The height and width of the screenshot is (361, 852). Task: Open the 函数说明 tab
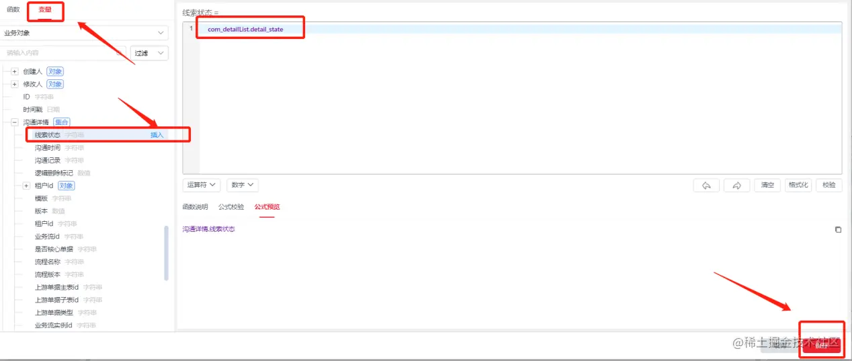[x=195, y=207]
